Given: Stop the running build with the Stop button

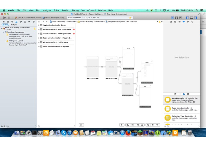Looking at the screenshot, I should tap(9, 17).
